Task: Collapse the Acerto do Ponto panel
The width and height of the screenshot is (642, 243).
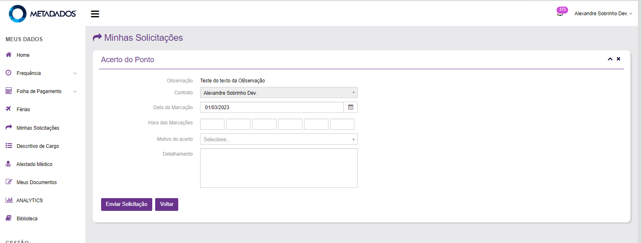Action: point(610,59)
